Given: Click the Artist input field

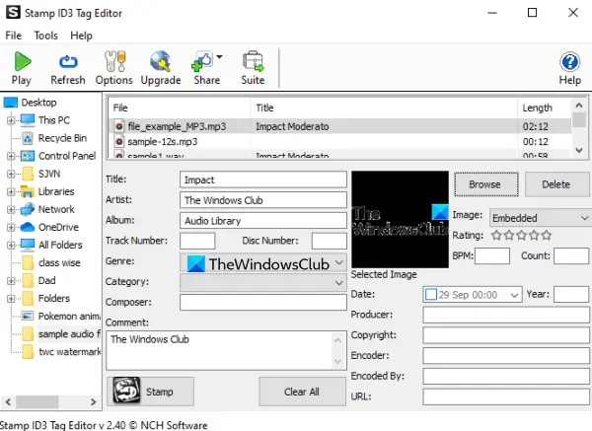Looking at the screenshot, I should click(263, 200).
